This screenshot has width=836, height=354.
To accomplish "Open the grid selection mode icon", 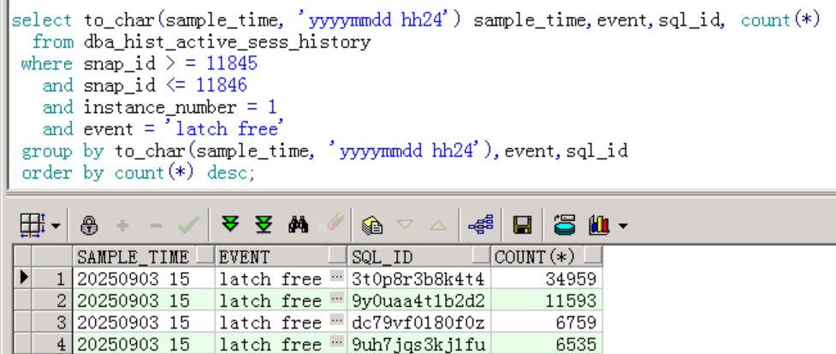I will 33,225.
